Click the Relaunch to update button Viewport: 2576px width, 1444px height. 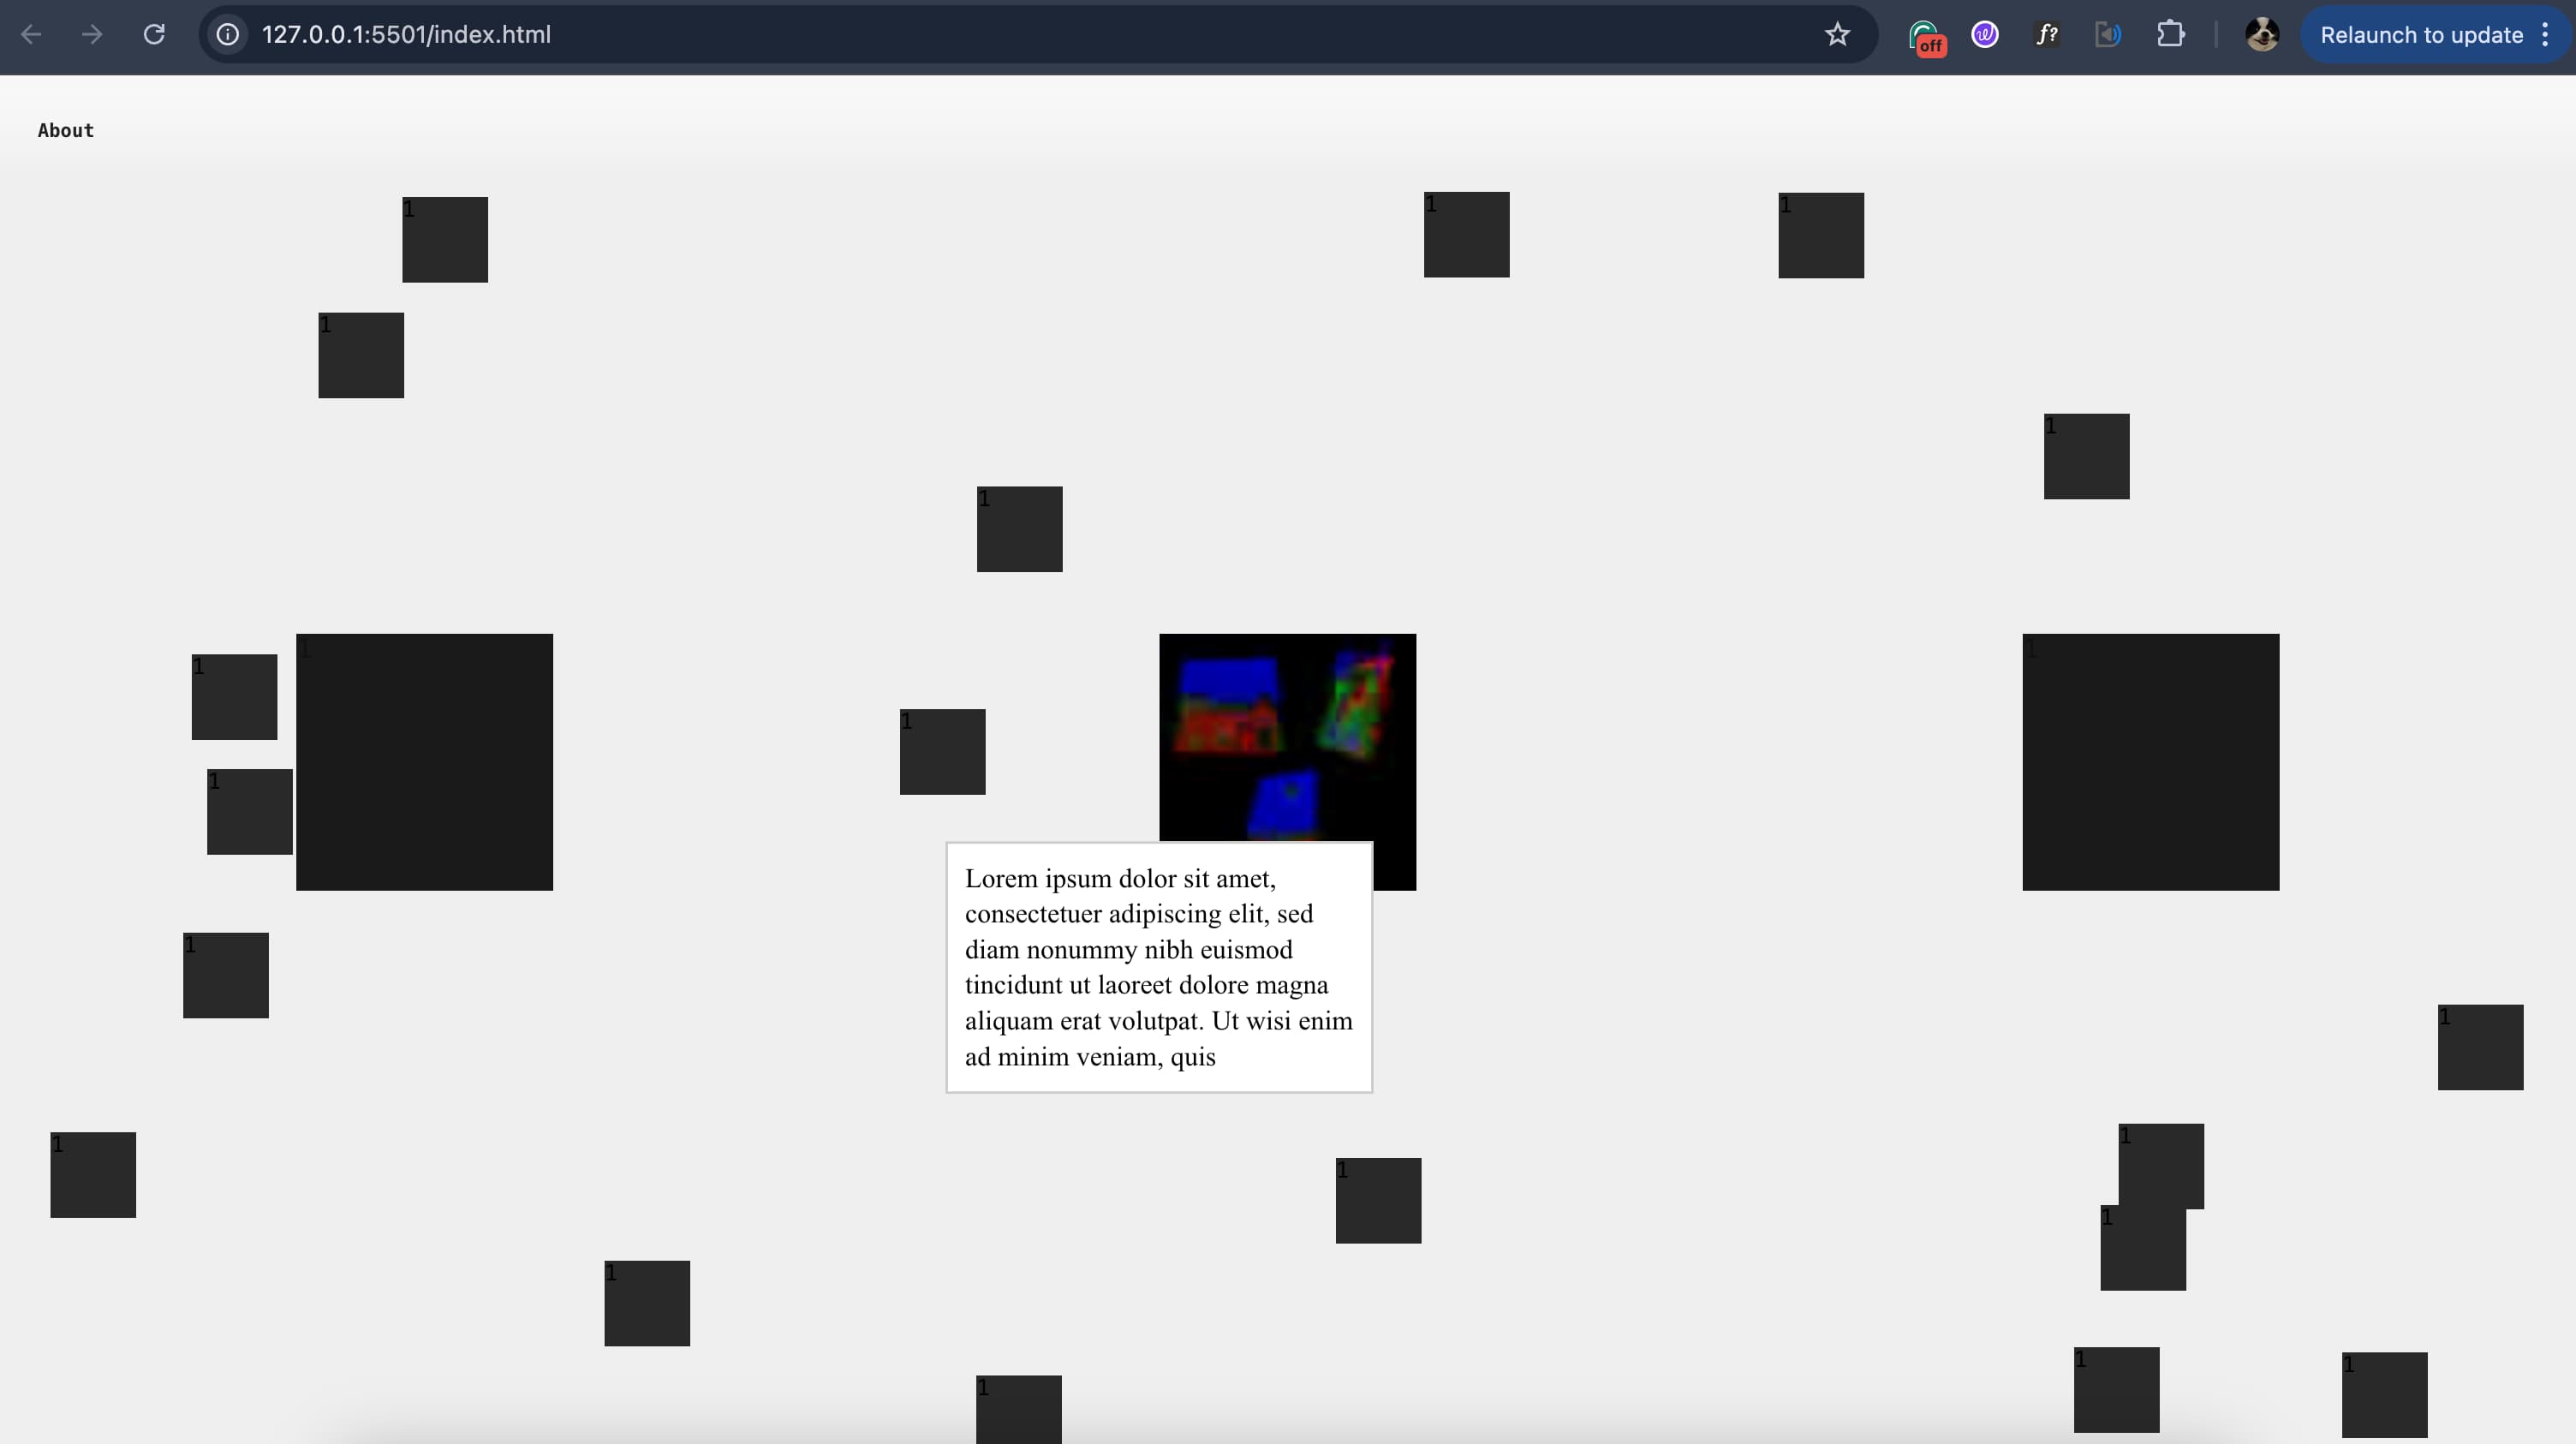pos(2421,35)
